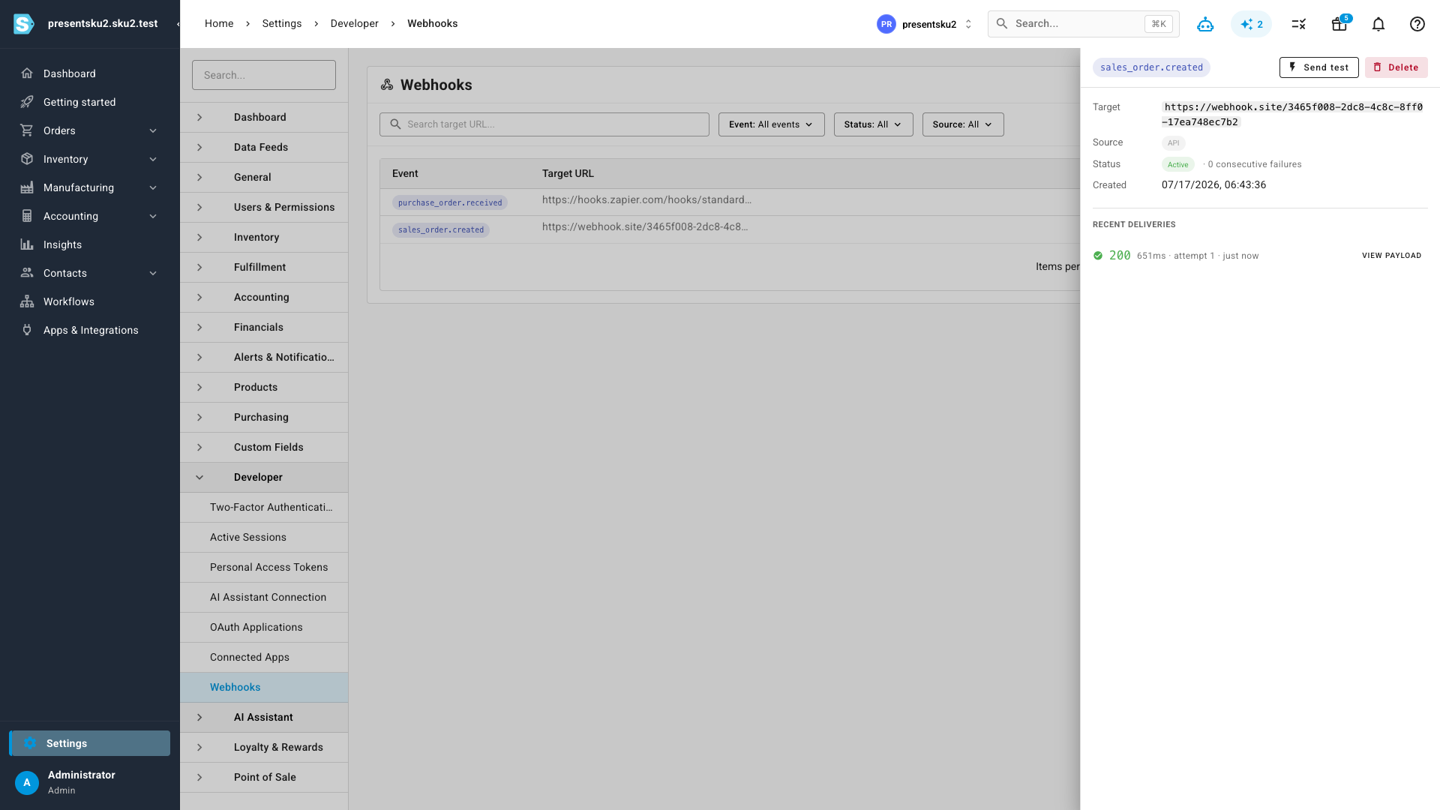Expand the Contacts menu chevron
The width and height of the screenshot is (1440, 810).
[153, 273]
